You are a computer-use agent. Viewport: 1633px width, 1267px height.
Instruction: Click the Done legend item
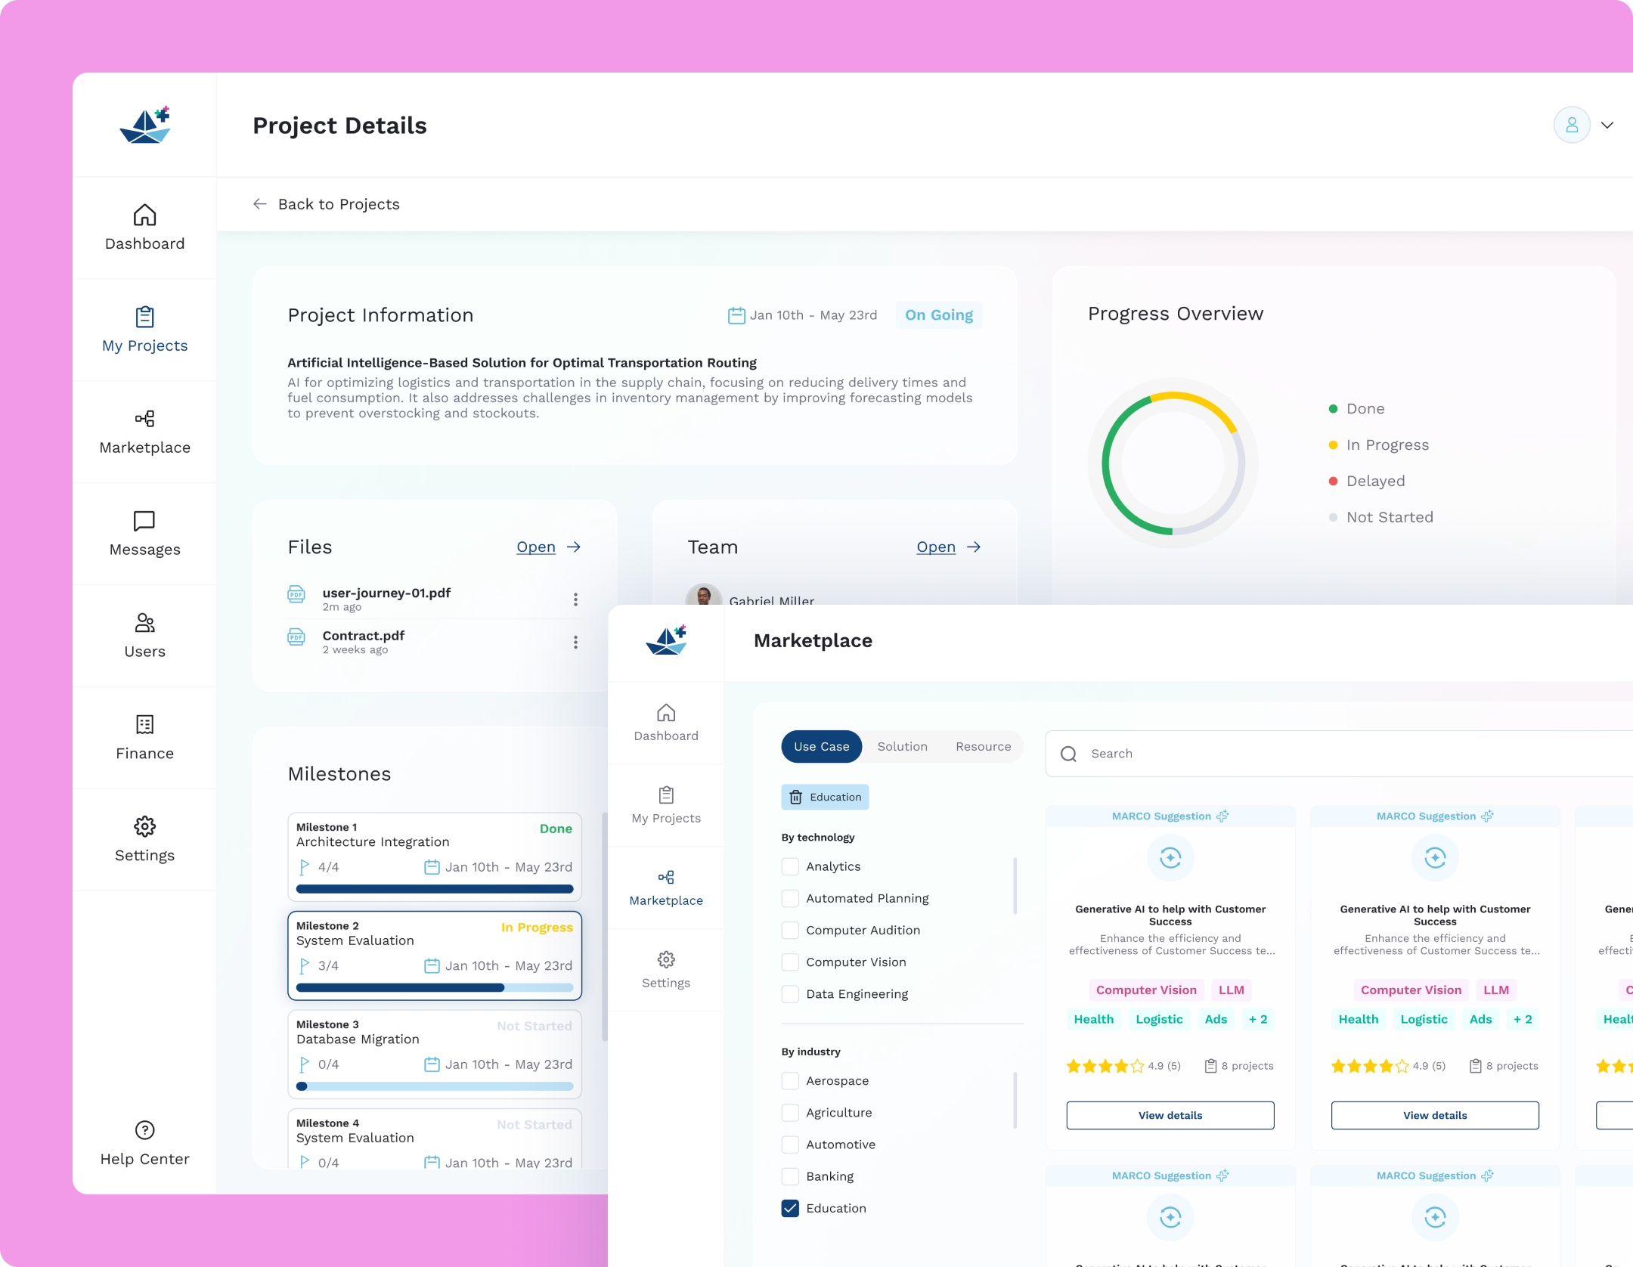pyautogui.click(x=1357, y=409)
